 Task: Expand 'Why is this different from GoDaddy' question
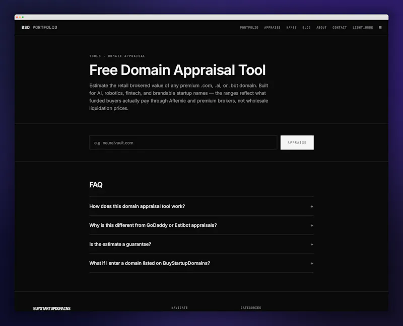tap(201, 225)
